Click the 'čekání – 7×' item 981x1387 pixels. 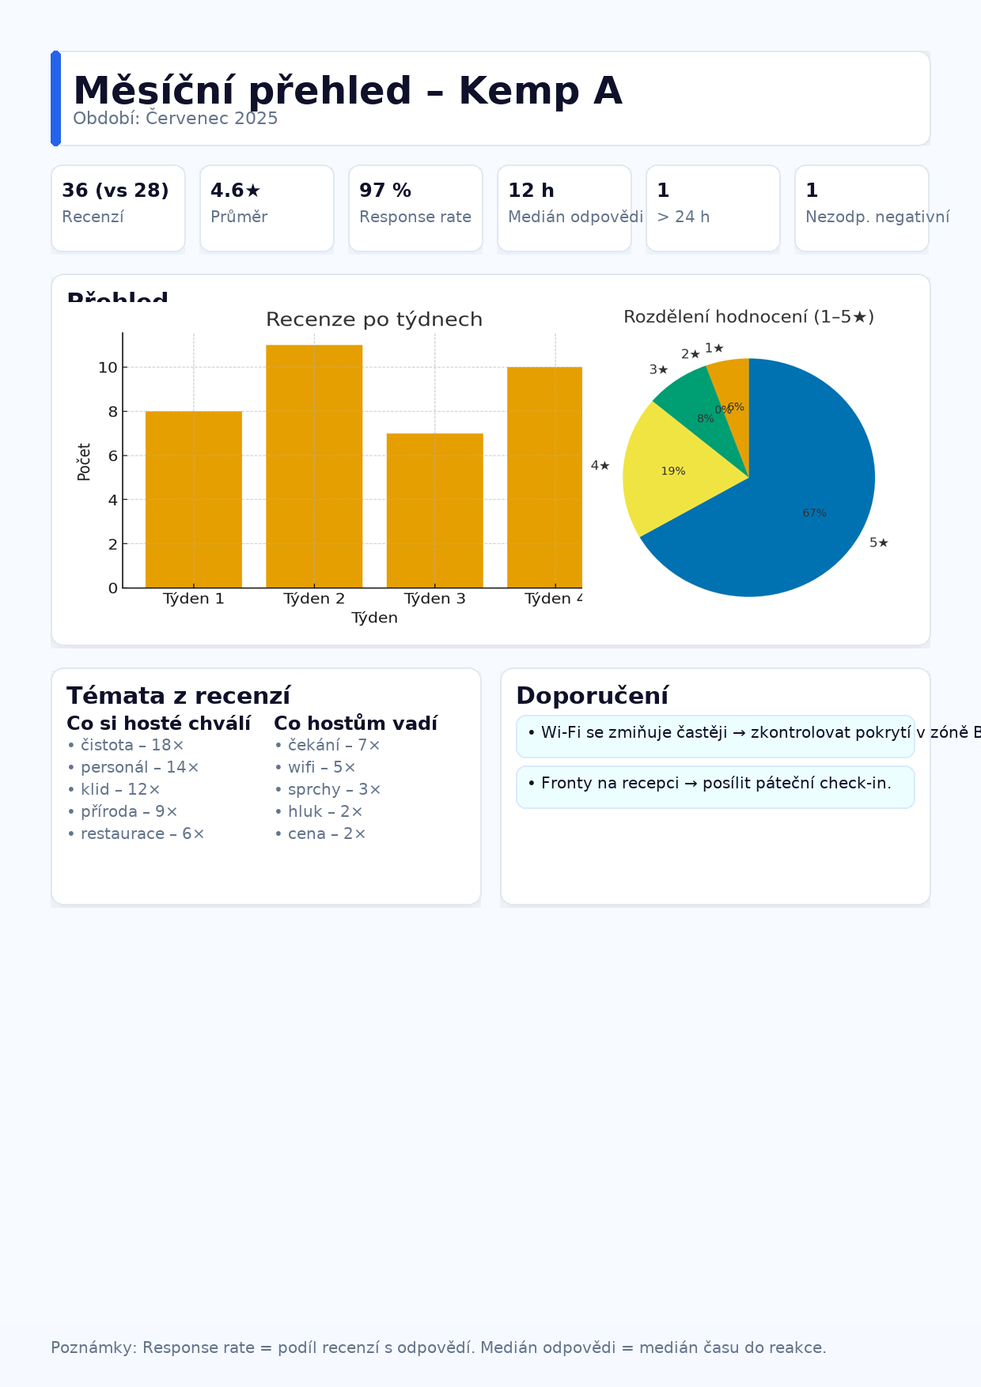pyautogui.click(x=327, y=745)
